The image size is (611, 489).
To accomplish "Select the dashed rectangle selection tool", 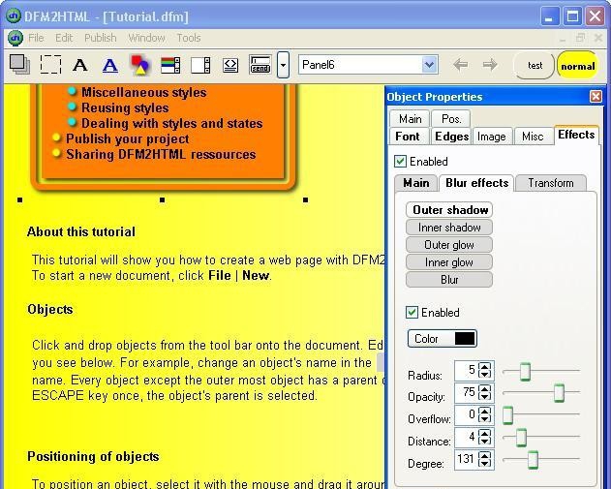I will coord(50,65).
